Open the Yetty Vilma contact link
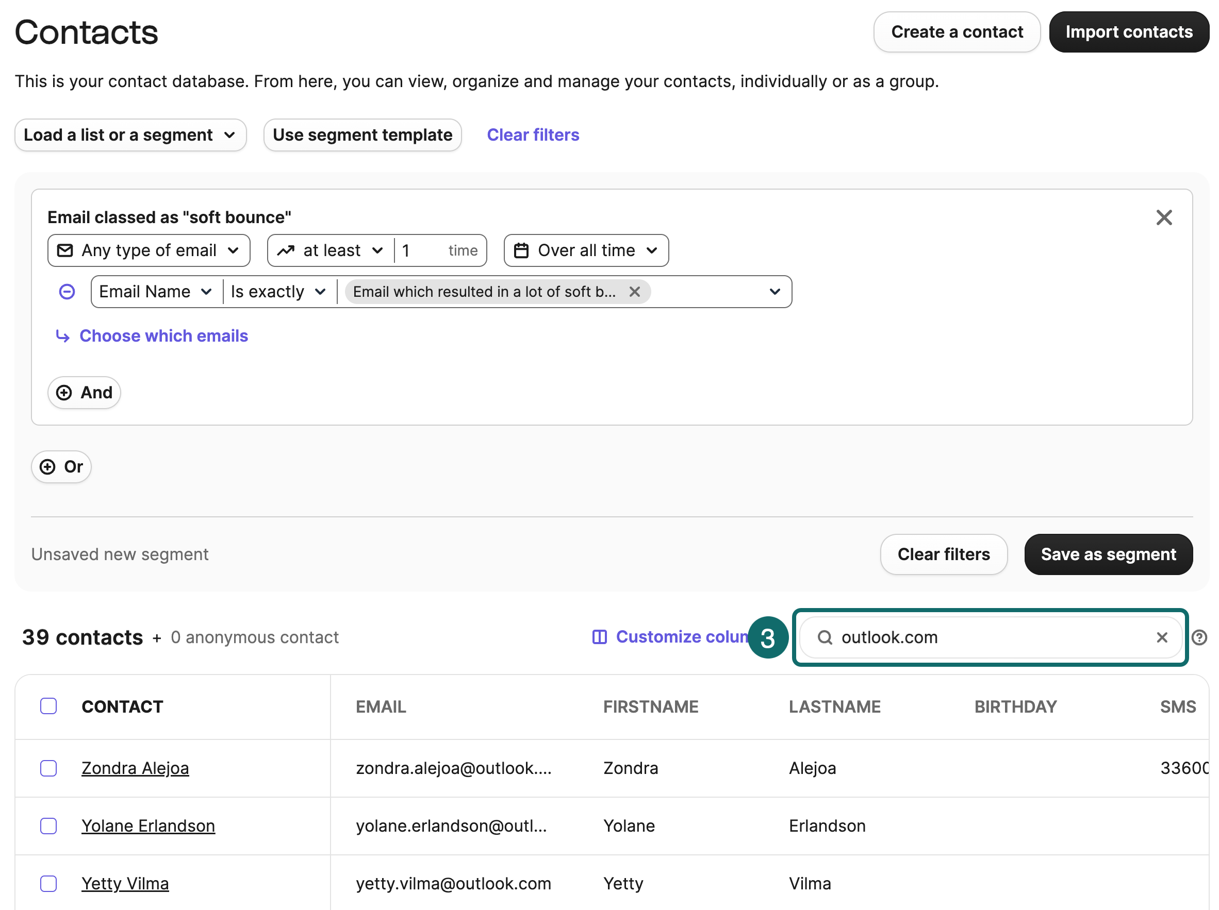 click(x=125, y=883)
